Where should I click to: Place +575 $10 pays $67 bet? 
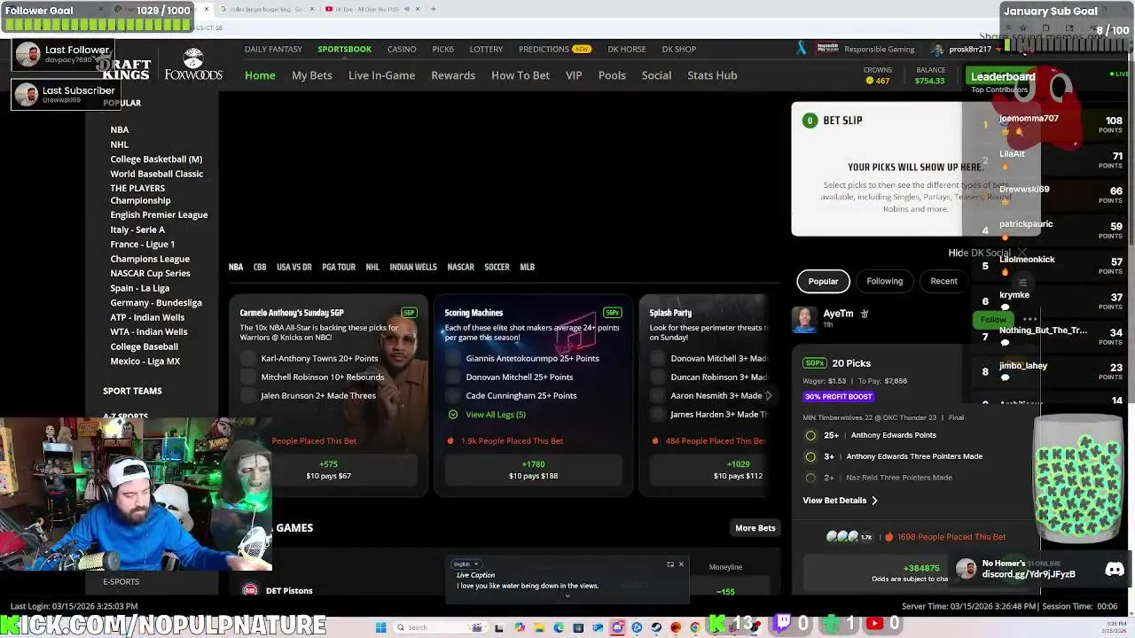(x=329, y=470)
